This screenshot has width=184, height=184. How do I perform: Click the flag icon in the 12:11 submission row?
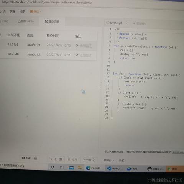click(77, 55)
